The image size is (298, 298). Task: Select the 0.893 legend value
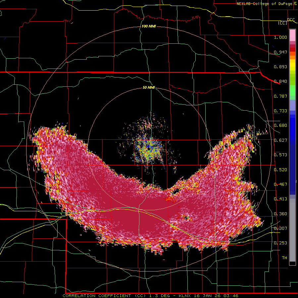[x=280, y=67]
